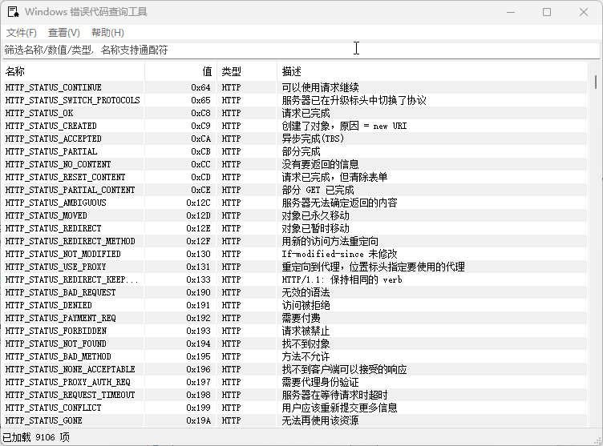The height and width of the screenshot is (446, 603).
Task: Select the HTTP_STATUS_RESET_CONTENT entry
Action: coord(295,177)
